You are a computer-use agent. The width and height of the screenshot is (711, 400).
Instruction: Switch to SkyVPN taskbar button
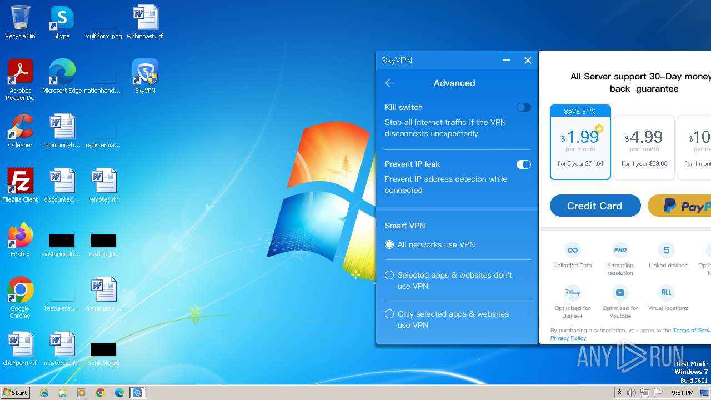coord(137,393)
